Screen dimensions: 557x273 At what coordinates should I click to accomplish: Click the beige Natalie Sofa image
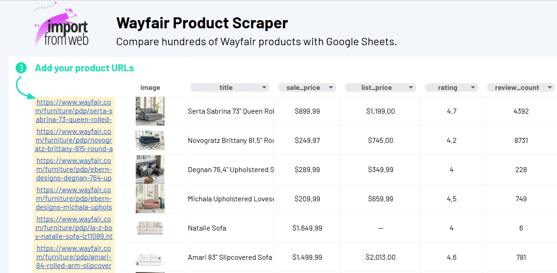(150, 228)
